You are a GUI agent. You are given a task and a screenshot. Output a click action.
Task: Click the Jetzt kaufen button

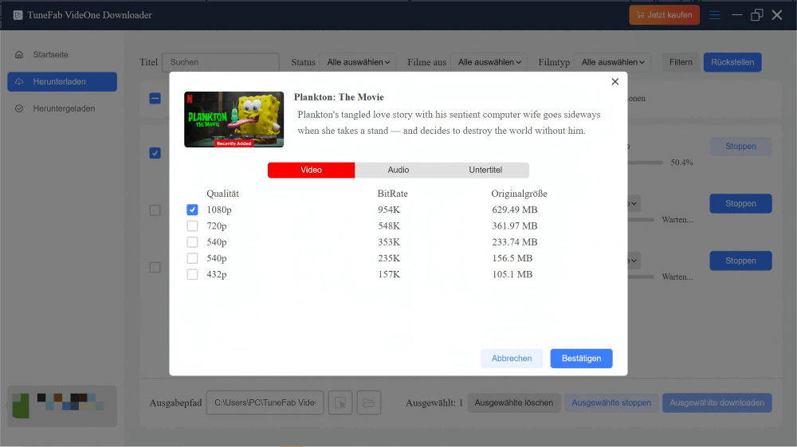(x=665, y=15)
